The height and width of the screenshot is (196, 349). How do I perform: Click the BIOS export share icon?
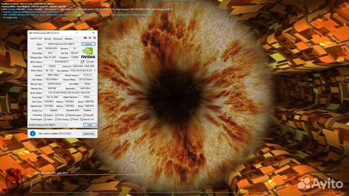pyautogui.click(x=83, y=62)
